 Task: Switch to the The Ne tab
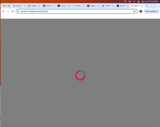107,6
